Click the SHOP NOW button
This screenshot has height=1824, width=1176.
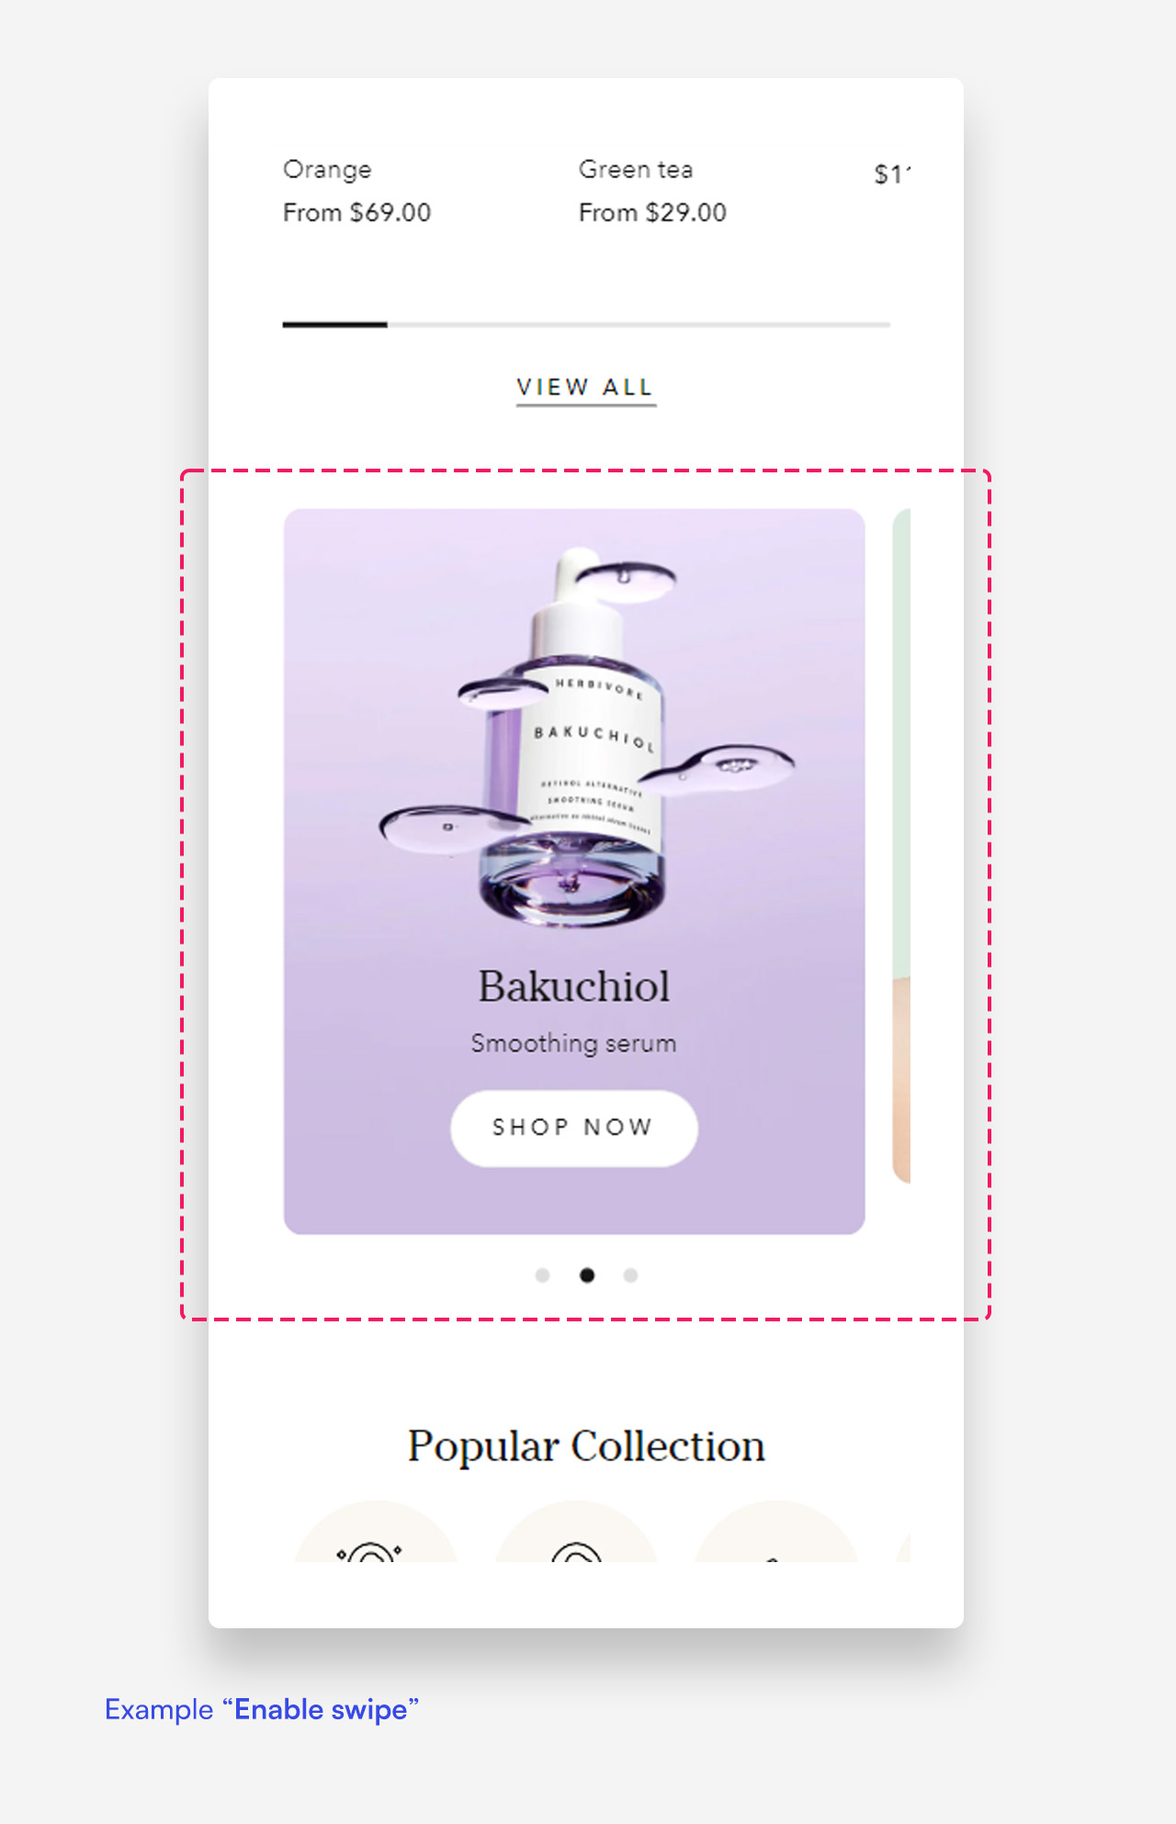(x=574, y=1127)
